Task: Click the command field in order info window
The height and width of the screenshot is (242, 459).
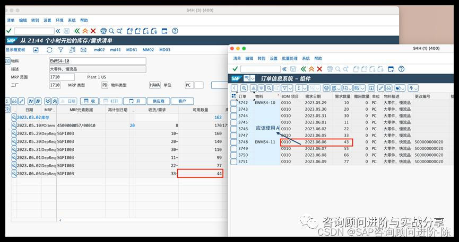Action: (x=260, y=69)
